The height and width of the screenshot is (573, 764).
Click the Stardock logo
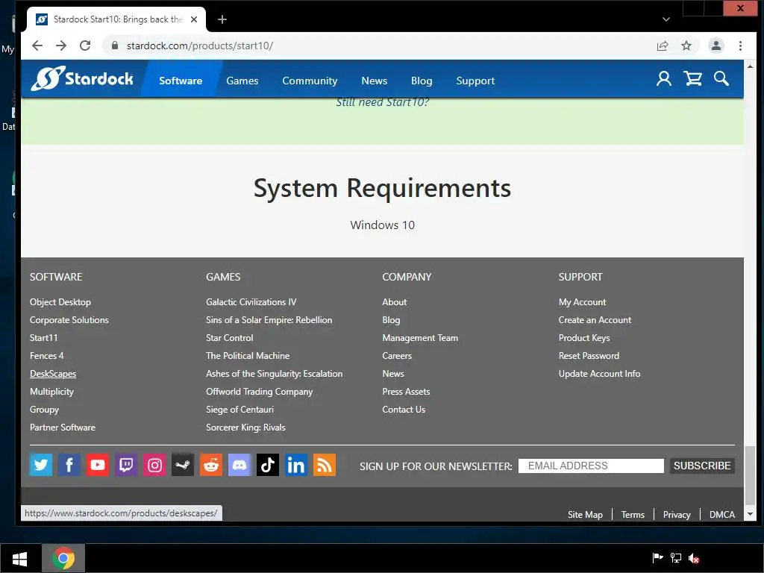[x=82, y=78]
